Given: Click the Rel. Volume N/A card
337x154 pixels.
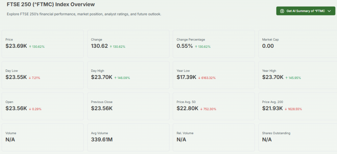Looking at the screenshot, I should pyautogui.click(x=214, y=137).
